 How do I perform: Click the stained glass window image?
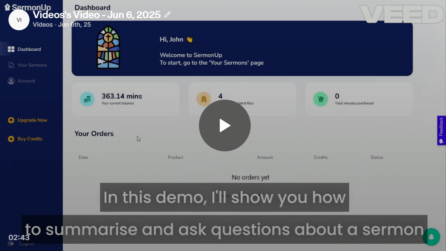tap(108, 47)
